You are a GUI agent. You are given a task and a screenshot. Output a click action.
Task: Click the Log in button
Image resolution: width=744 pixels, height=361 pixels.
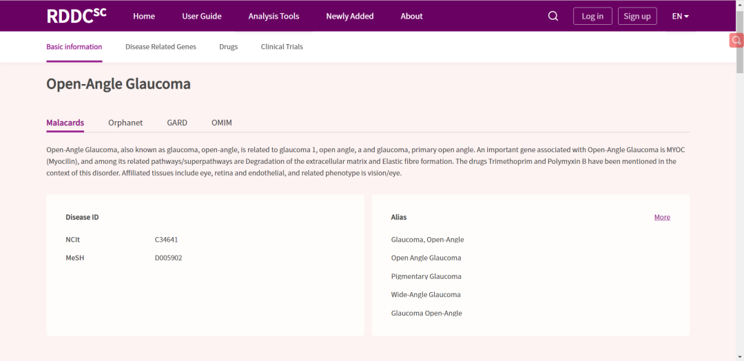(x=592, y=17)
